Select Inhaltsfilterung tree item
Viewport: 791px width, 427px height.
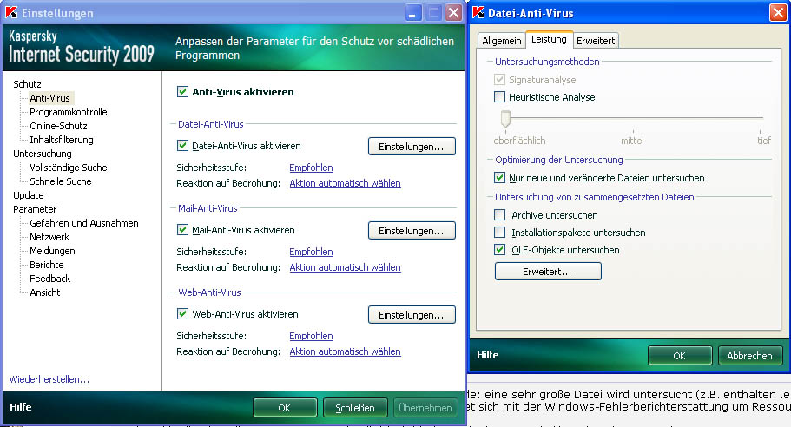(x=62, y=140)
